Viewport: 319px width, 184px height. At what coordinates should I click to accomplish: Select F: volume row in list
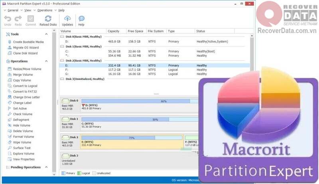(155, 70)
